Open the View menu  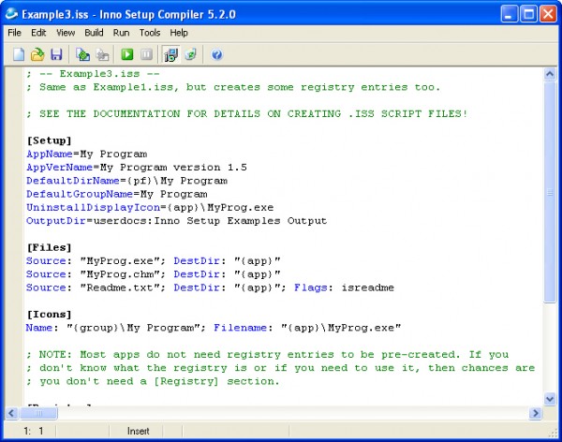click(x=66, y=33)
